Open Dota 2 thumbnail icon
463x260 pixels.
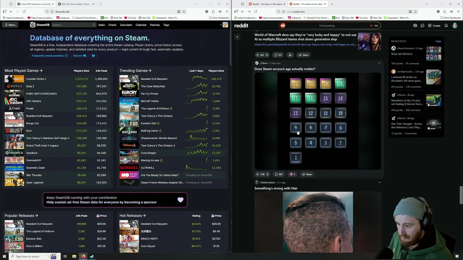[14, 86]
